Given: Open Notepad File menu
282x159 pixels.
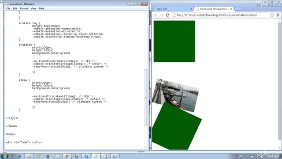Looking at the screenshot, I should click(x=8, y=8).
